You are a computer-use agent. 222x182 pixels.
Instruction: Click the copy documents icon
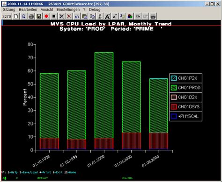92,16
